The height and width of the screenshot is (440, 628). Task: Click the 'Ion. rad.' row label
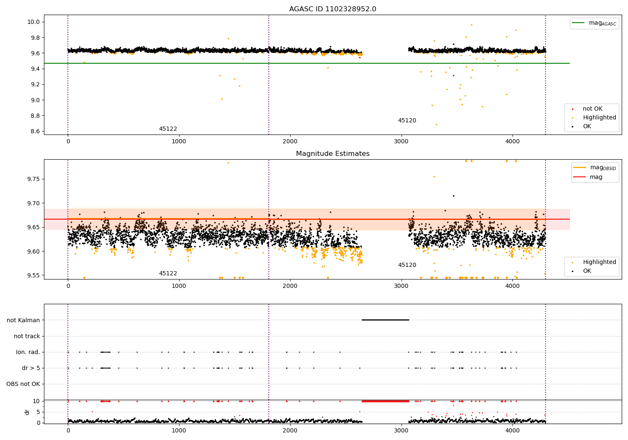pyautogui.click(x=28, y=352)
